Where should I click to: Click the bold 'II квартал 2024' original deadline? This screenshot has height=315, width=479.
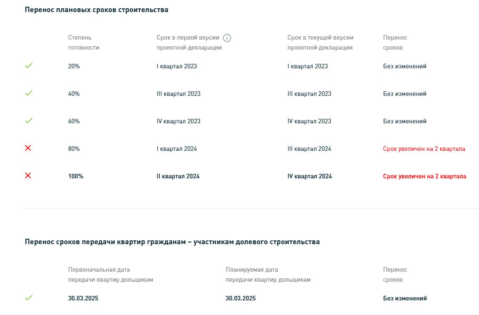pos(178,176)
